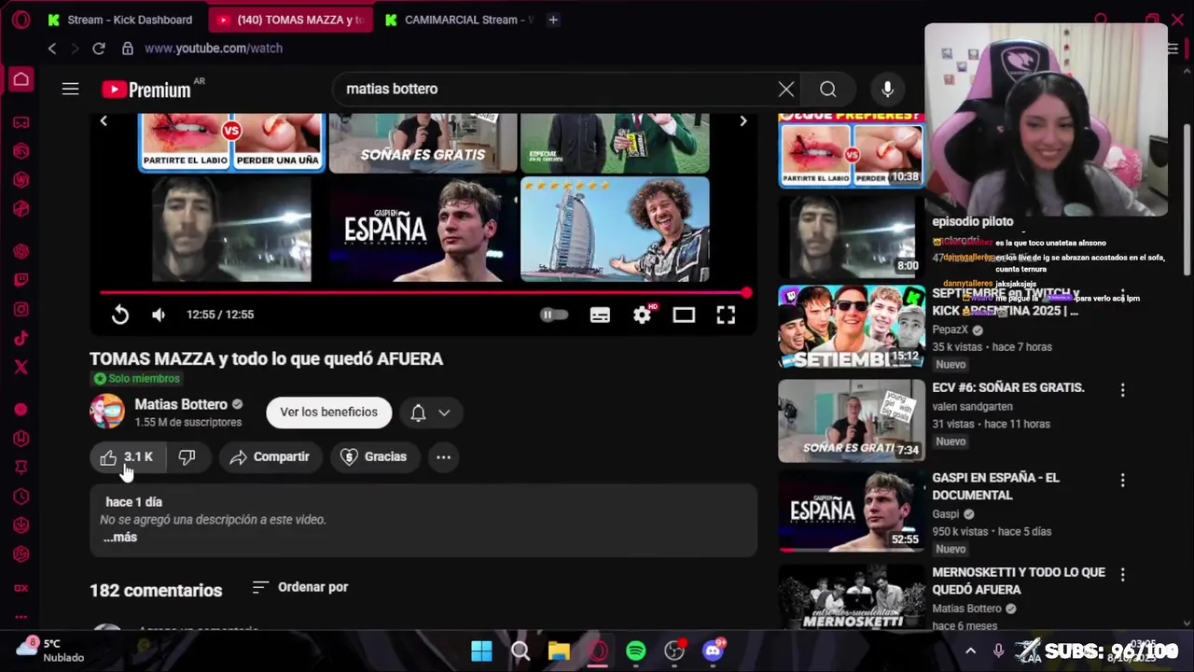Submit search with the magnifier icon

pos(827,89)
